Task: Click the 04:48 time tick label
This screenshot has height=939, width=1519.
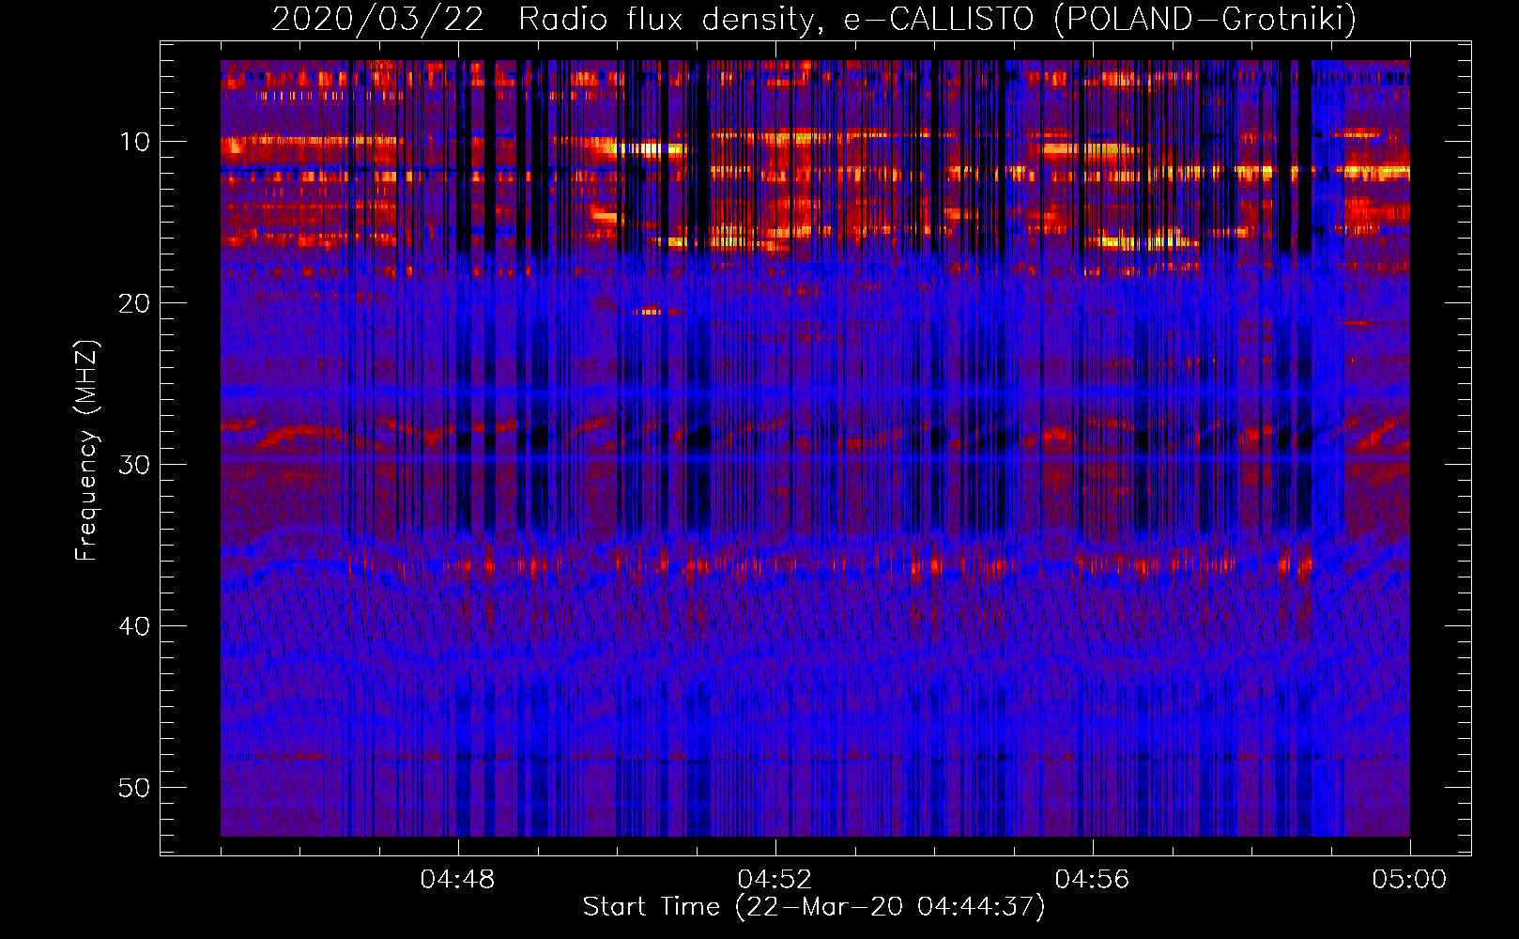Action: (x=458, y=880)
